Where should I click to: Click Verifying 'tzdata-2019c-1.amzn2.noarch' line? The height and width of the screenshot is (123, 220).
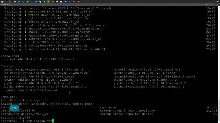[x=41, y=42]
